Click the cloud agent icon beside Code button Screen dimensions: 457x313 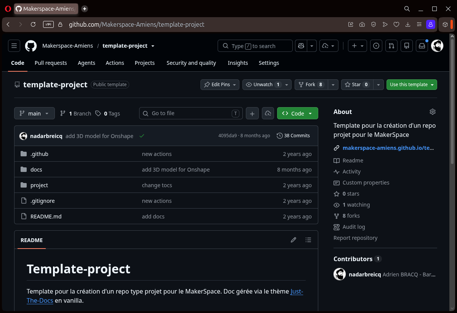point(268,113)
